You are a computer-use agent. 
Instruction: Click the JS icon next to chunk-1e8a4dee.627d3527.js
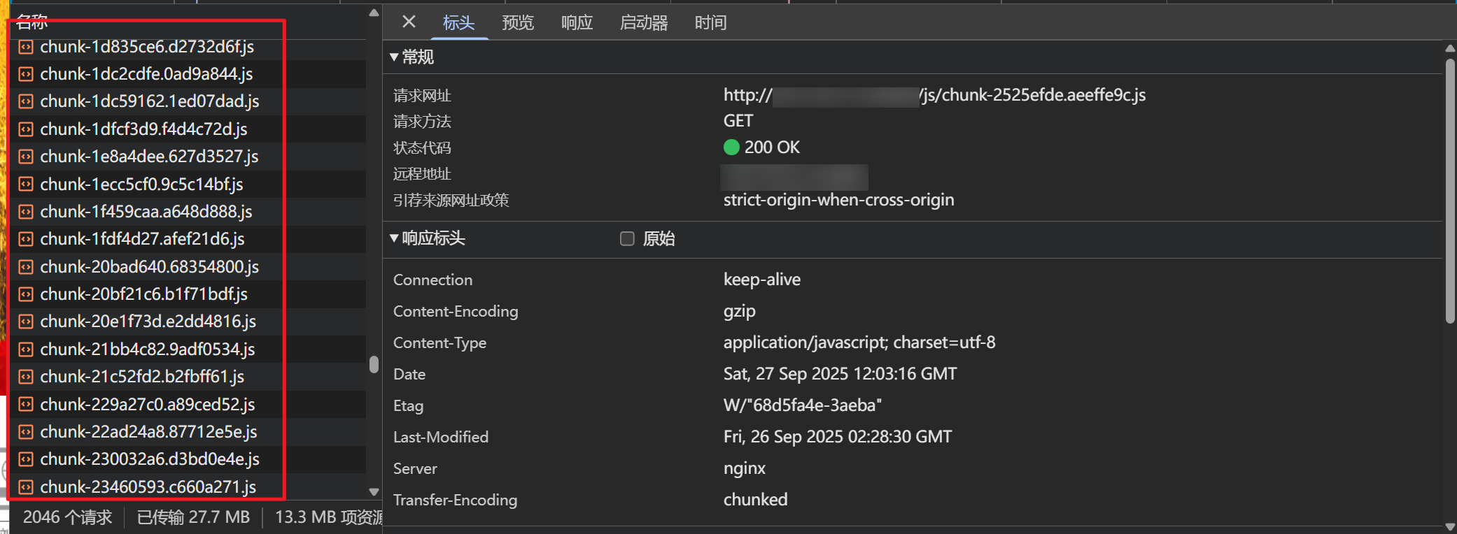pos(26,157)
